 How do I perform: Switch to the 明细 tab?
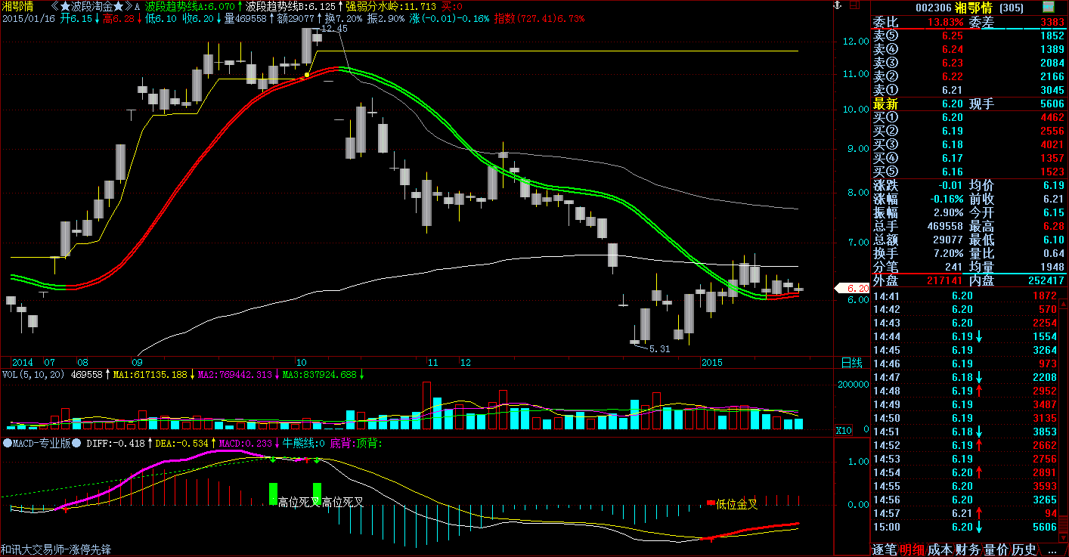pyautogui.click(x=913, y=549)
